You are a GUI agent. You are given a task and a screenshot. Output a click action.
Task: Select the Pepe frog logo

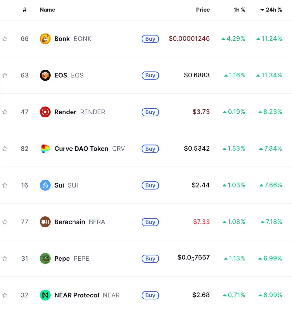point(45,259)
